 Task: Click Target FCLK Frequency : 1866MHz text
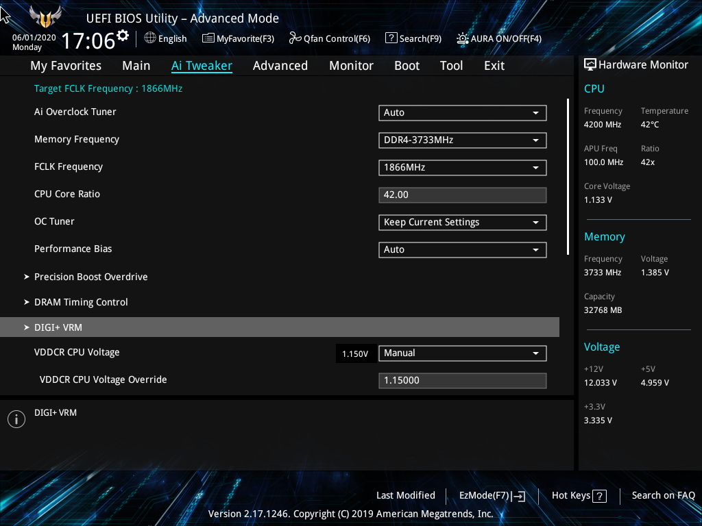108,88
